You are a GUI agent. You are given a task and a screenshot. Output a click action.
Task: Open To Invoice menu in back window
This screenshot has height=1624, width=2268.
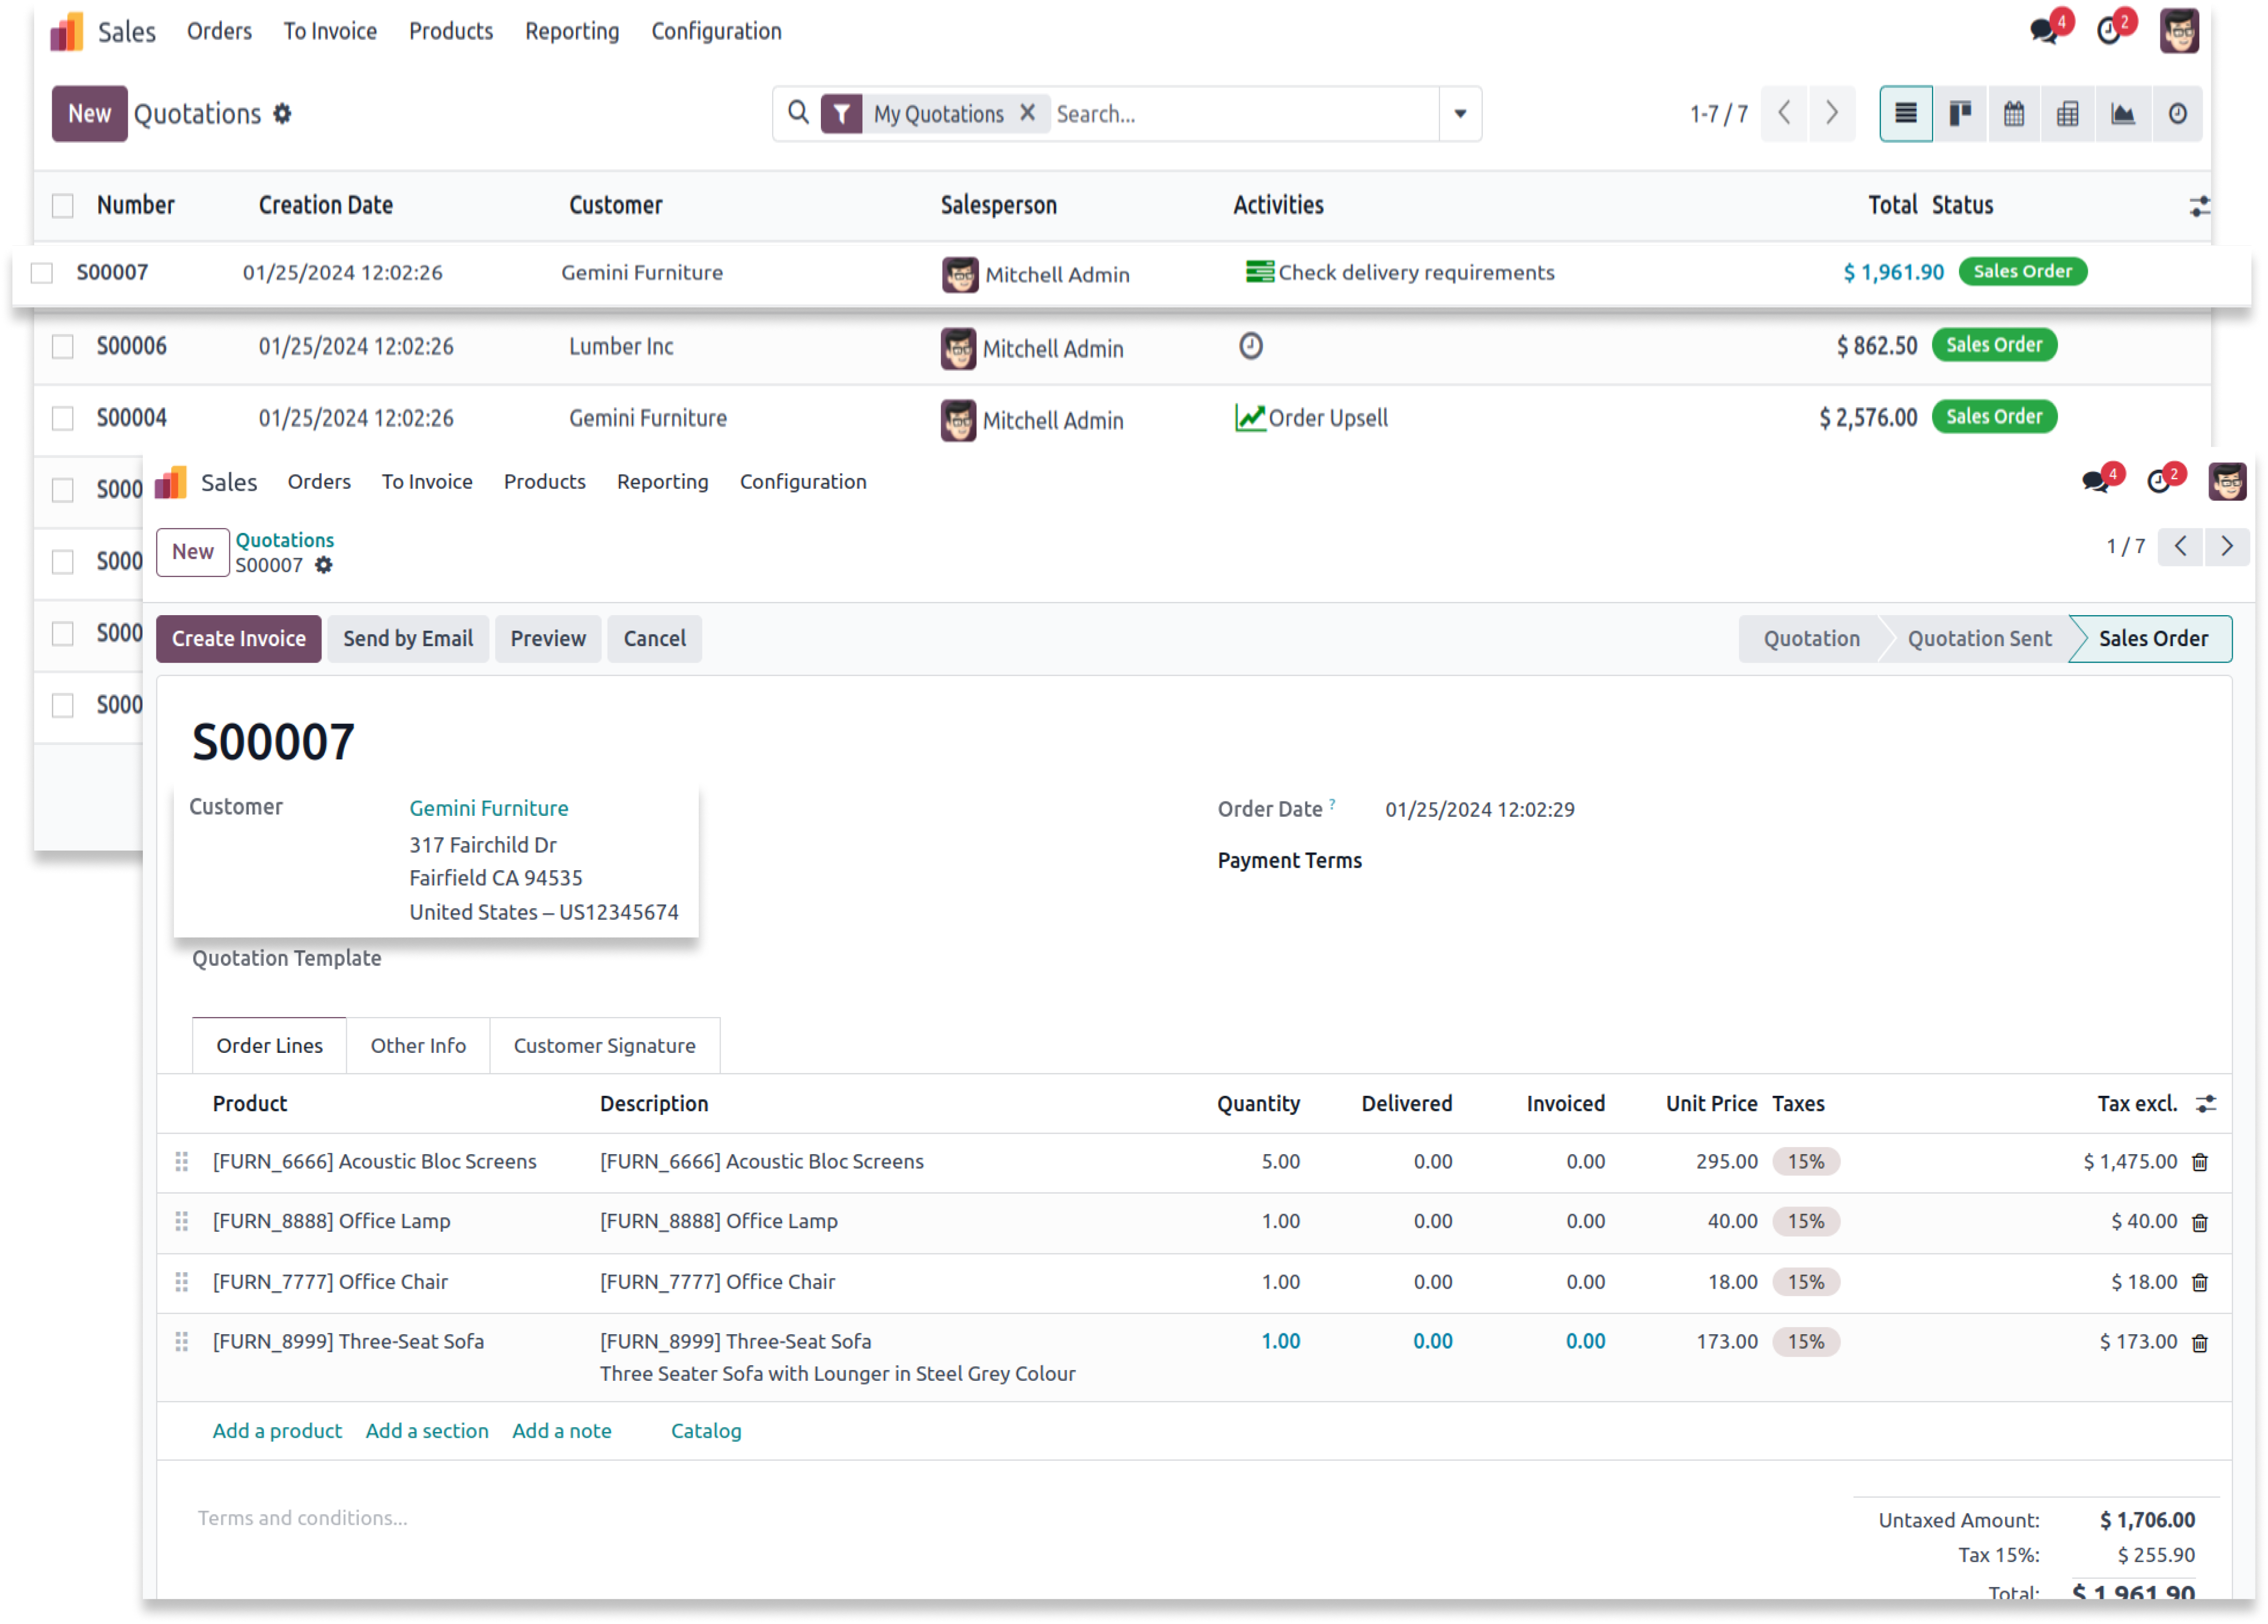click(330, 31)
